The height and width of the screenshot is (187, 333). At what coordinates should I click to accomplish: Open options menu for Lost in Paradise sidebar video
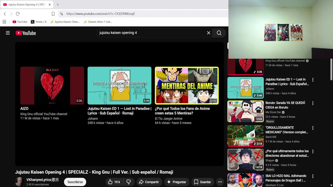click(x=313, y=80)
